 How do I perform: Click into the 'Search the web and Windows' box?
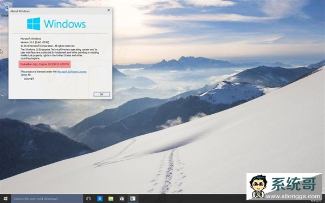[x=47, y=199]
